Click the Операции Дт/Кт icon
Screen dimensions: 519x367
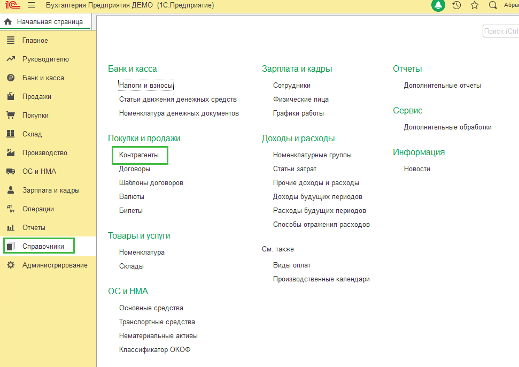point(11,209)
